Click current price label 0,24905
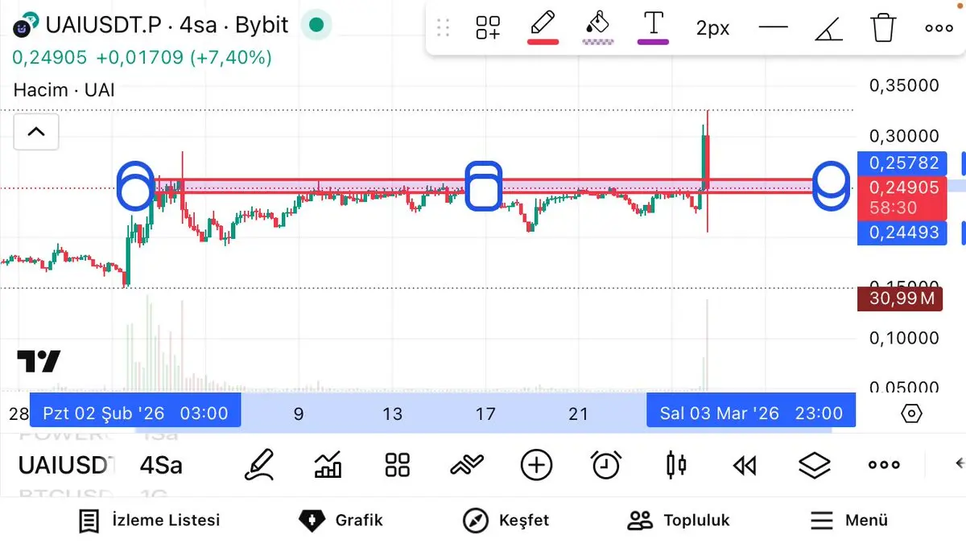This screenshot has height=543, width=966. pos(902,188)
